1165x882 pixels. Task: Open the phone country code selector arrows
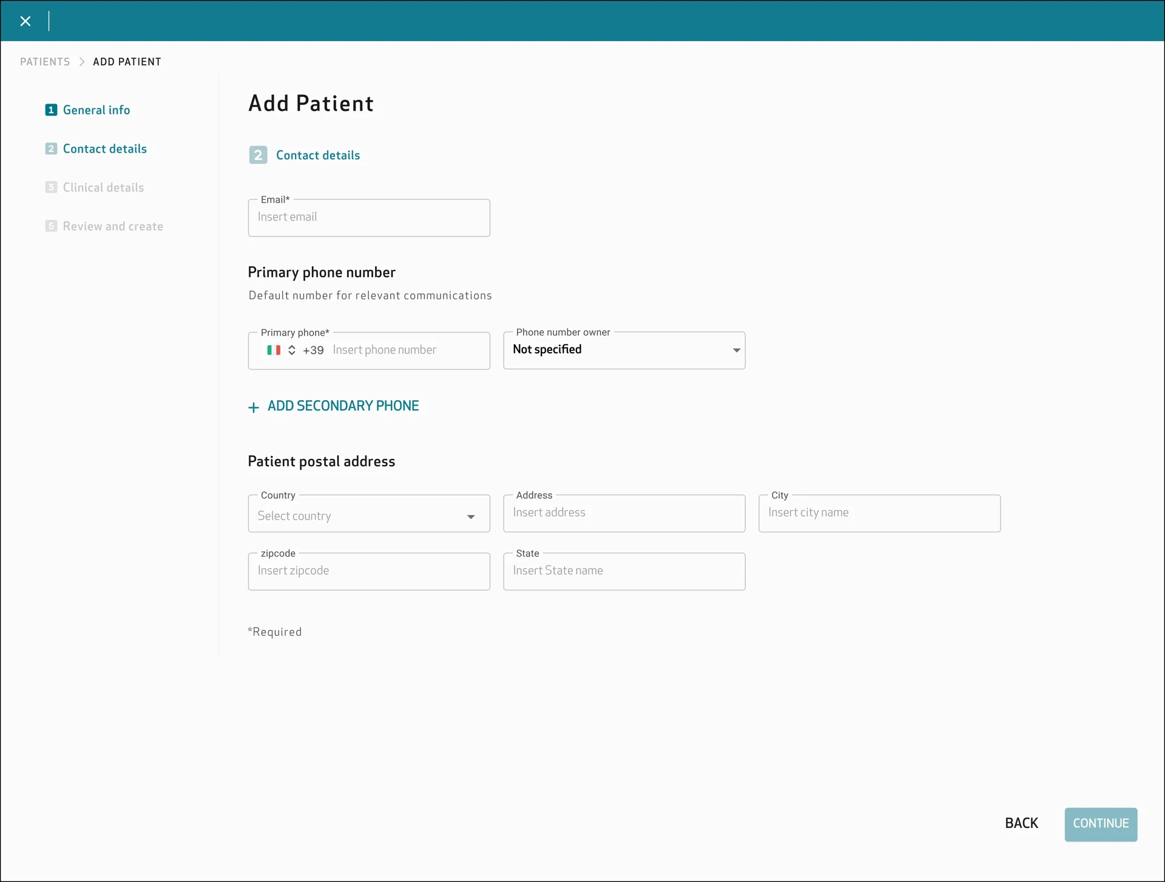click(292, 350)
